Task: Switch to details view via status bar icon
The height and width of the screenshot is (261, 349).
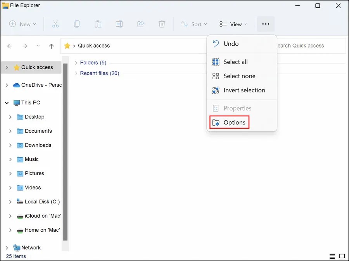Action: pyautogui.click(x=332, y=256)
